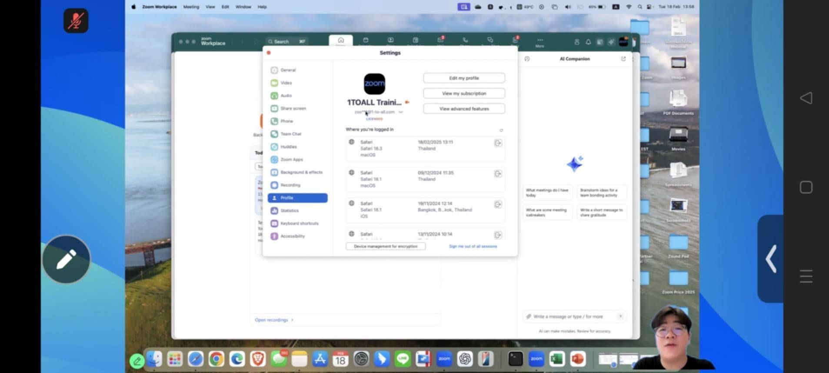Open the Zoom Workplace app menu

[x=159, y=7]
